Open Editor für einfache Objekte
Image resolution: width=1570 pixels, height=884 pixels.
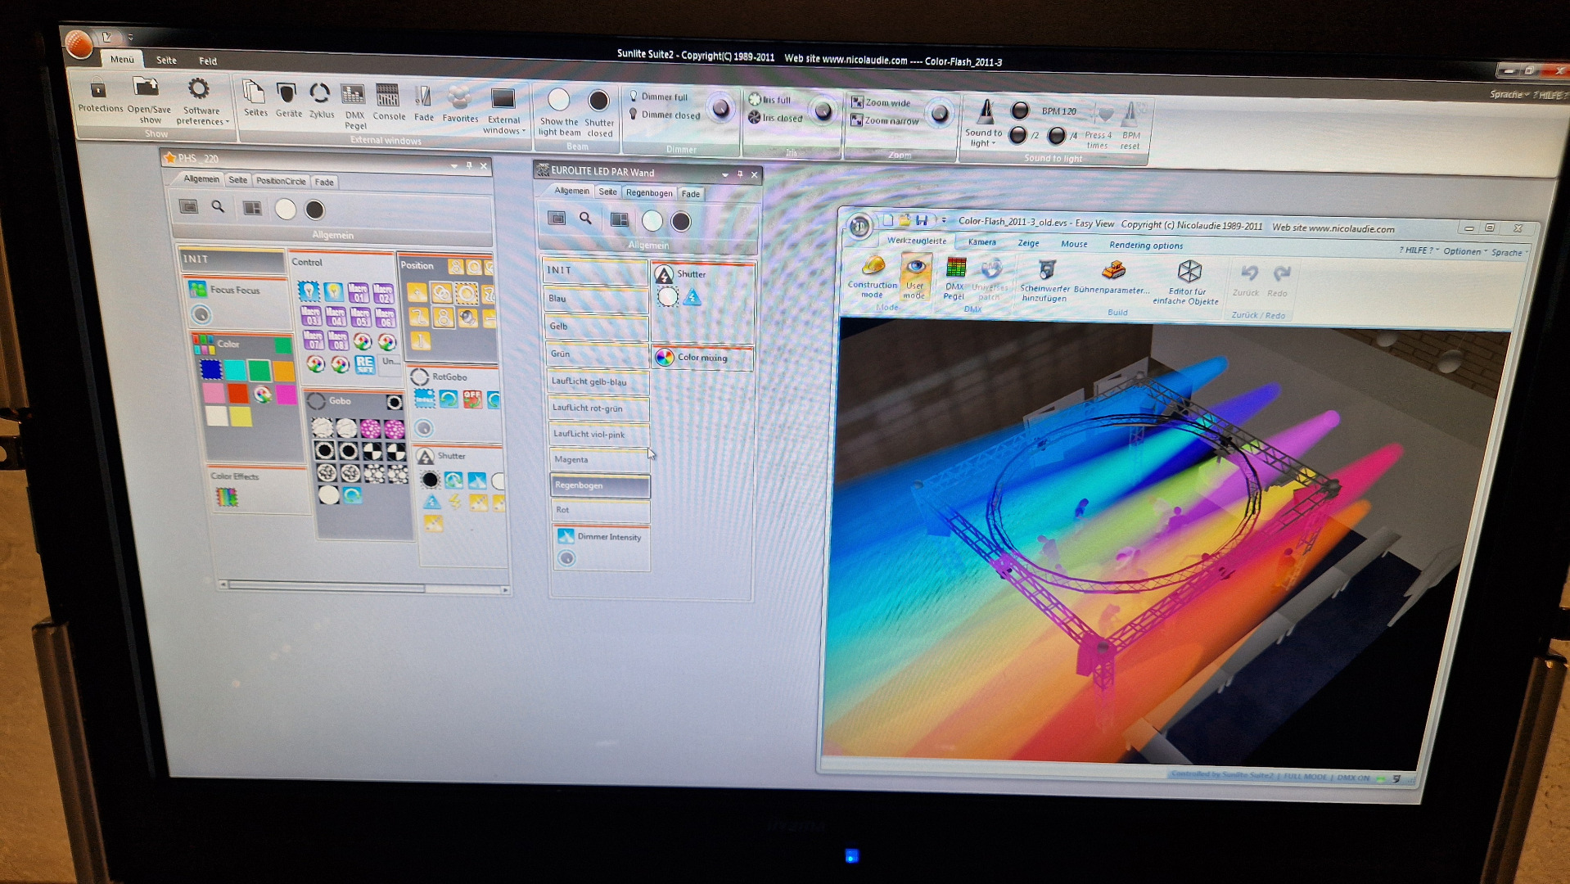pyautogui.click(x=1189, y=272)
